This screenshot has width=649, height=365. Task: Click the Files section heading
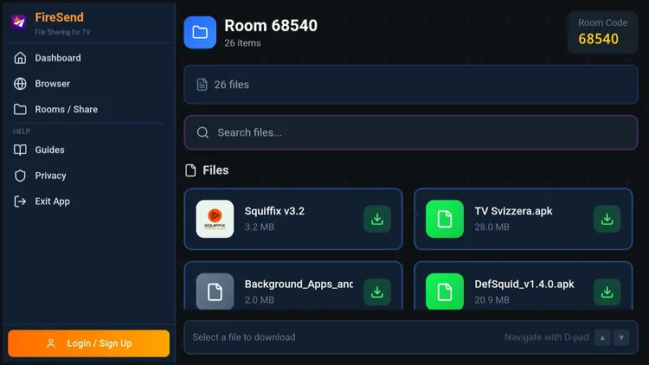tap(215, 170)
